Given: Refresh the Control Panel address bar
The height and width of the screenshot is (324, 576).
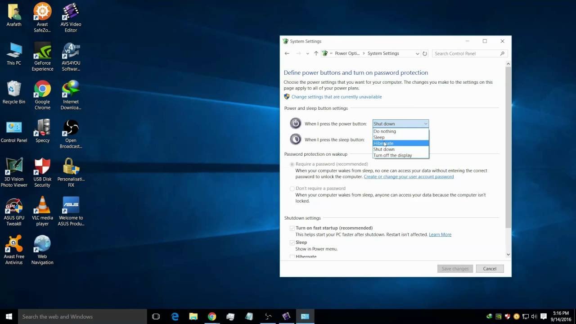Looking at the screenshot, I should point(425,54).
